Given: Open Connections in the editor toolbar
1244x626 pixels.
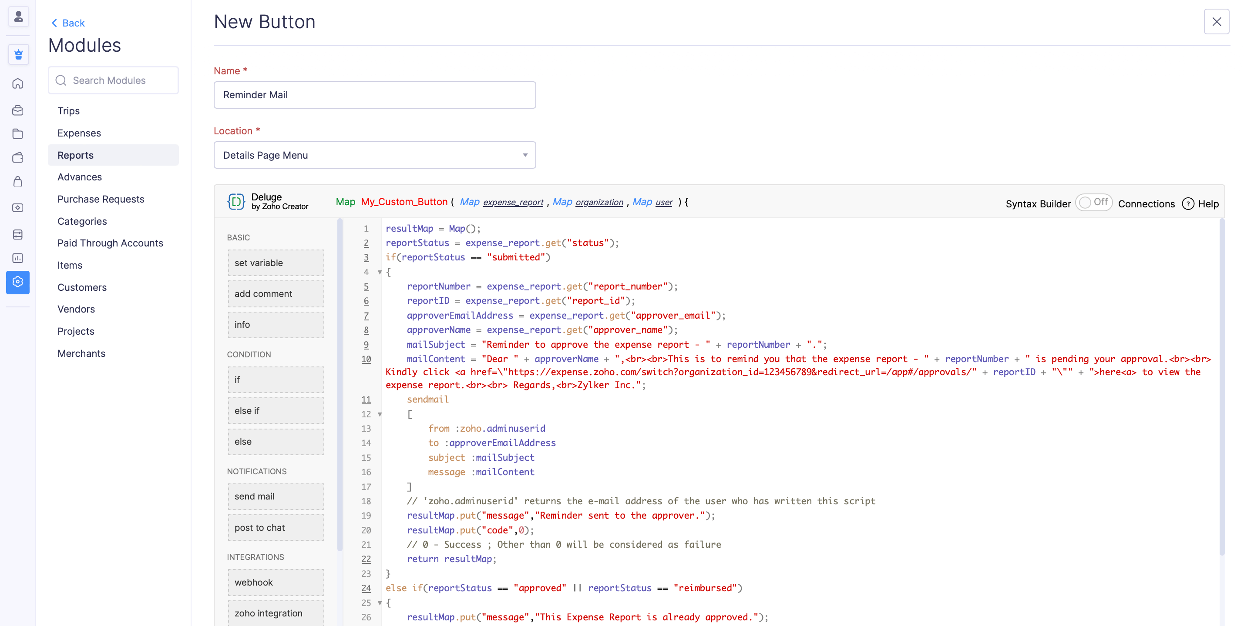Looking at the screenshot, I should tap(1147, 203).
